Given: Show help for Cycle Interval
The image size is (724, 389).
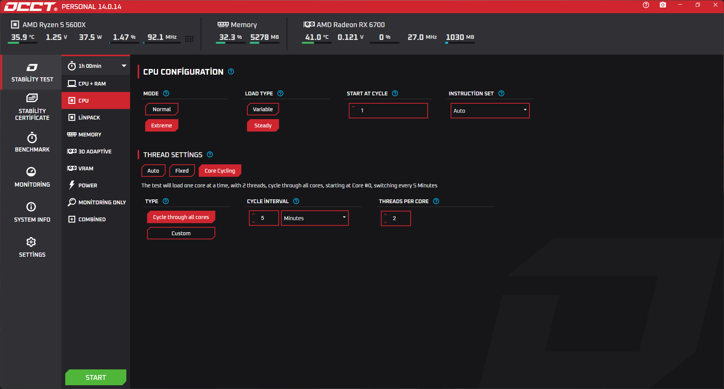Looking at the screenshot, I should pyautogui.click(x=296, y=201).
